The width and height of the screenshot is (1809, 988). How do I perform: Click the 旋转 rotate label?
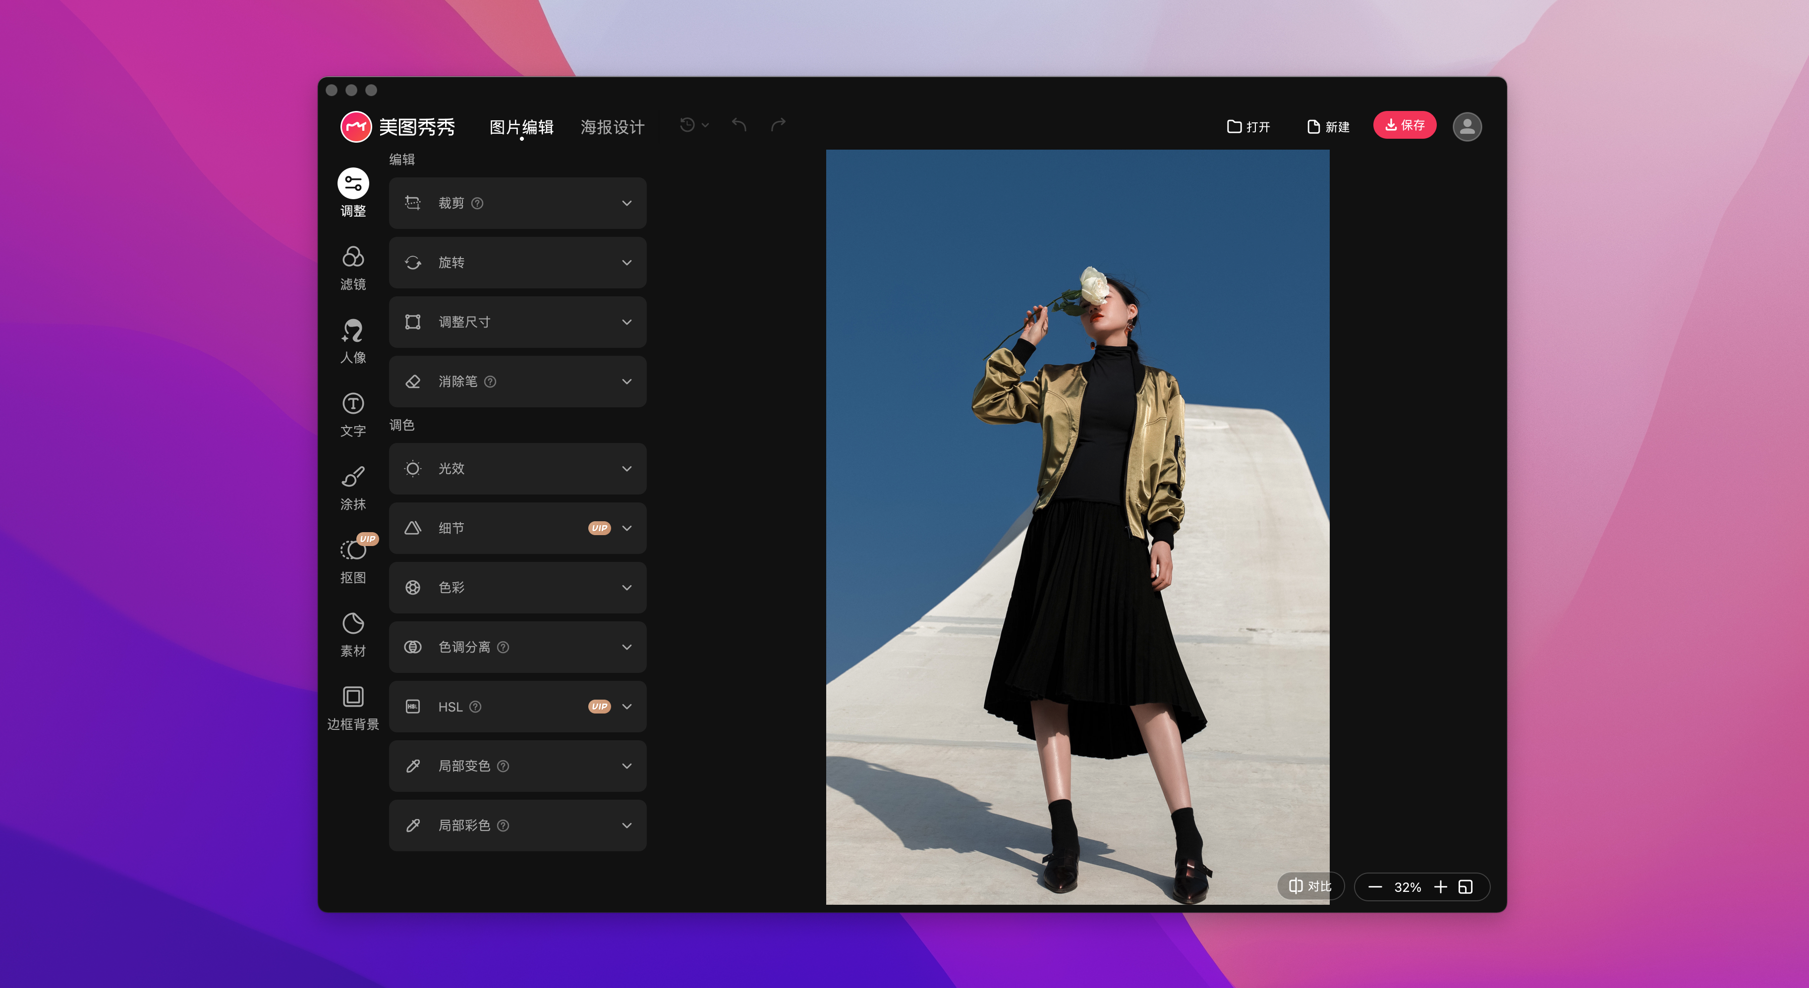[451, 263]
